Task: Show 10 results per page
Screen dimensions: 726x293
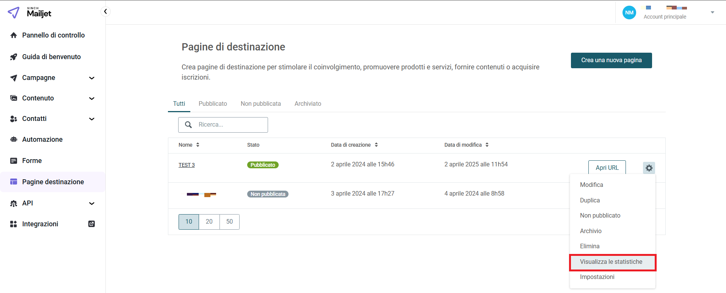Action: click(x=189, y=222)
